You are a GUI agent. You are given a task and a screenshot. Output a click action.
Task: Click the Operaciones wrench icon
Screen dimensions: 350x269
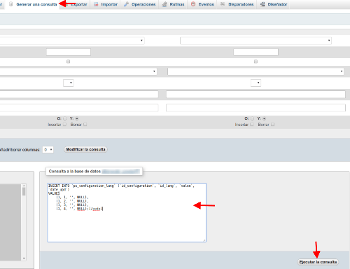tap(126, 4)
